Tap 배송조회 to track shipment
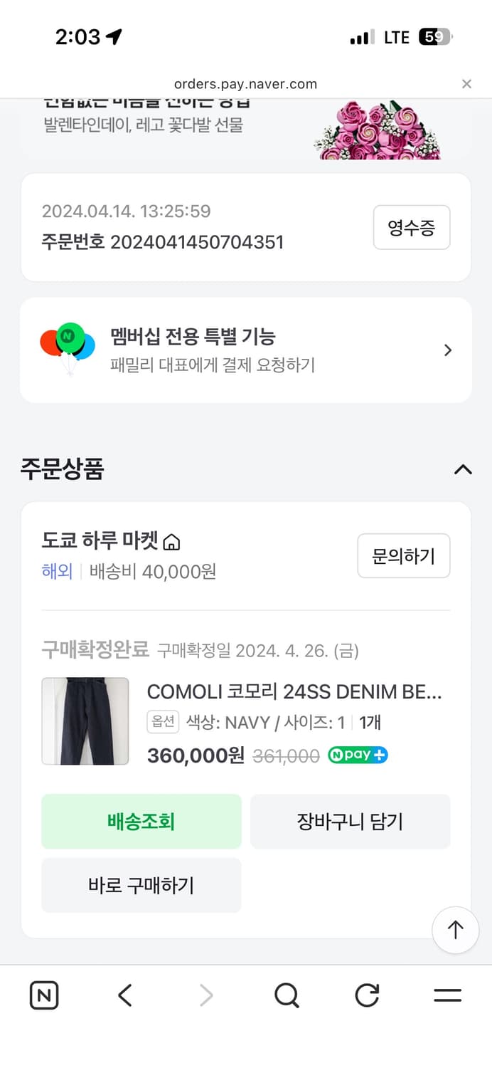Image resolution: width=492 pixels, height=1068 pixels. click(141, 821)
